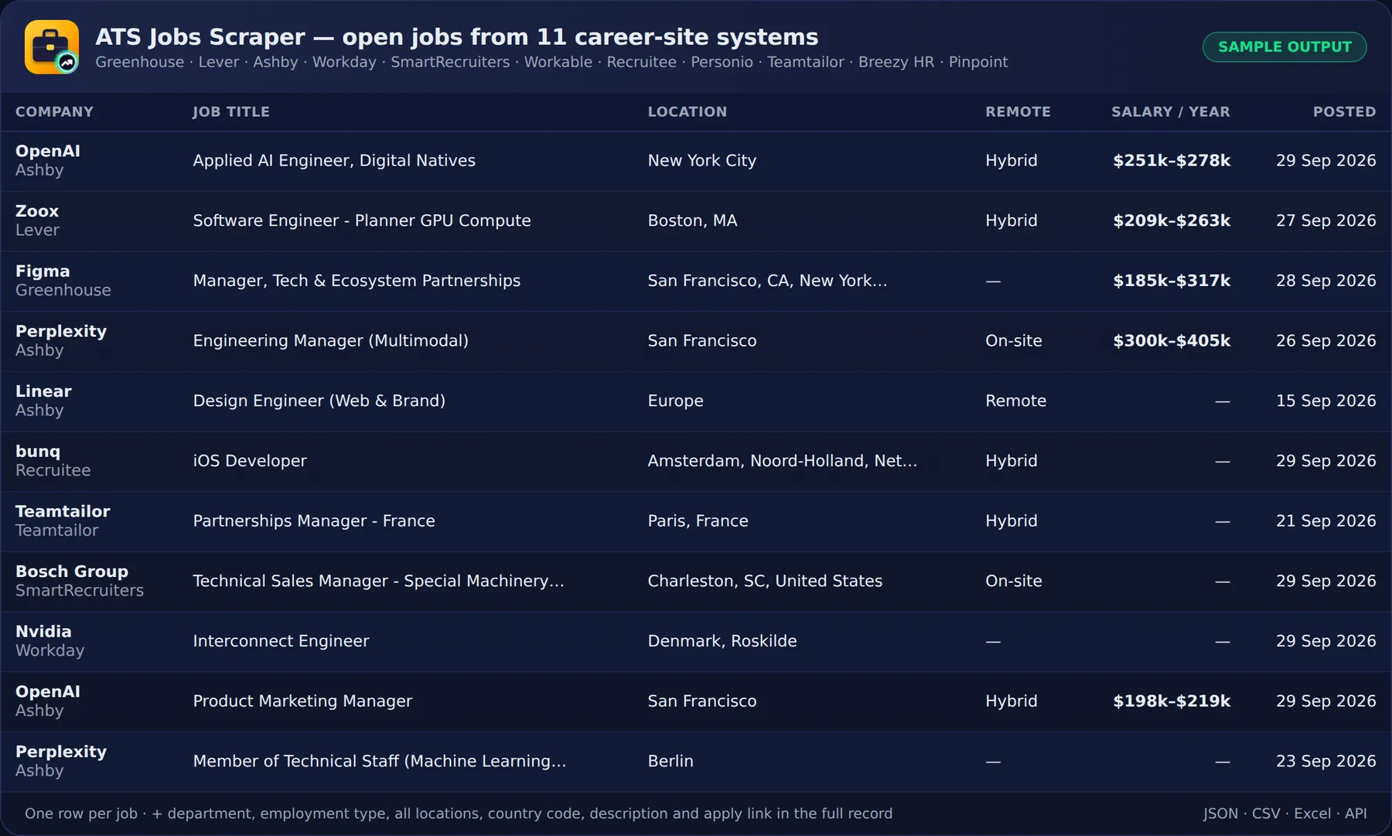
Task: Click the Remote value in Linear row
Action: tap(1015, 401)
